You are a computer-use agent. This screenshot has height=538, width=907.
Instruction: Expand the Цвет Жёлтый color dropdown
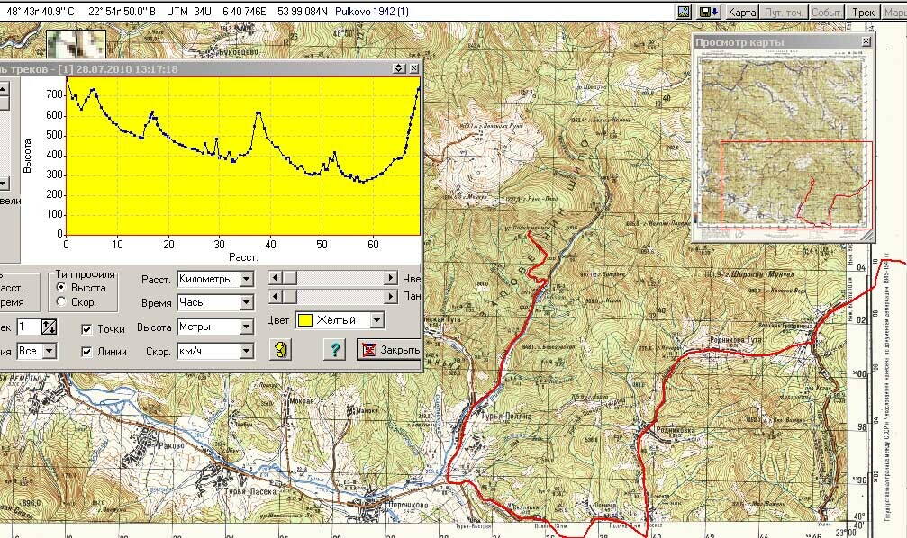click(x=376, y=320)
